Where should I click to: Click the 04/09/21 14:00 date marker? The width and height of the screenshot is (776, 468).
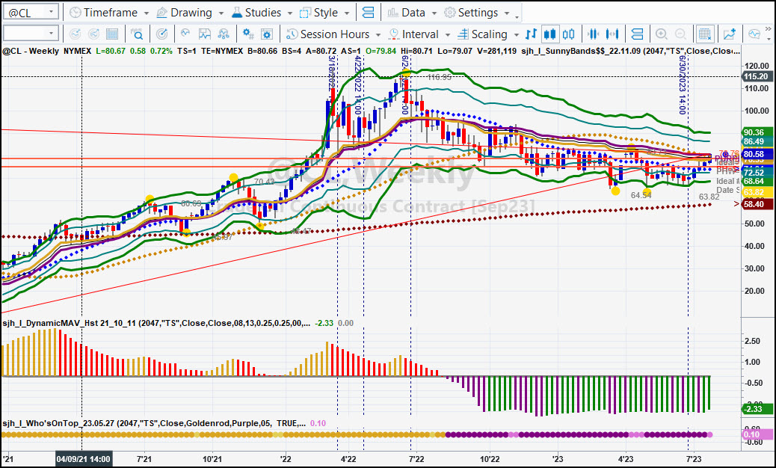(x=83, y=459)
